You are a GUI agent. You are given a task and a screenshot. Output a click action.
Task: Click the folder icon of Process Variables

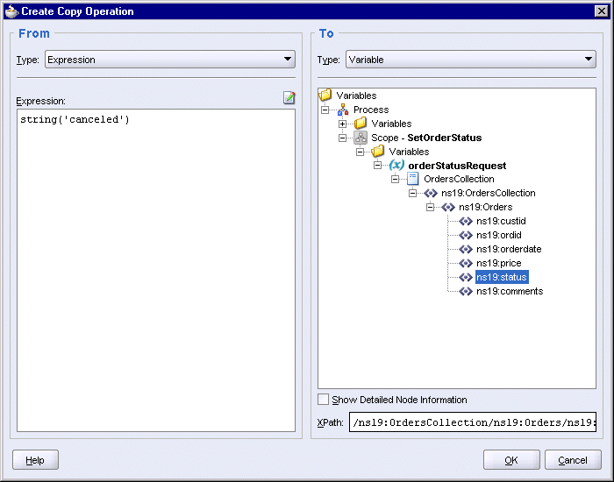click(x=361, y=124)
